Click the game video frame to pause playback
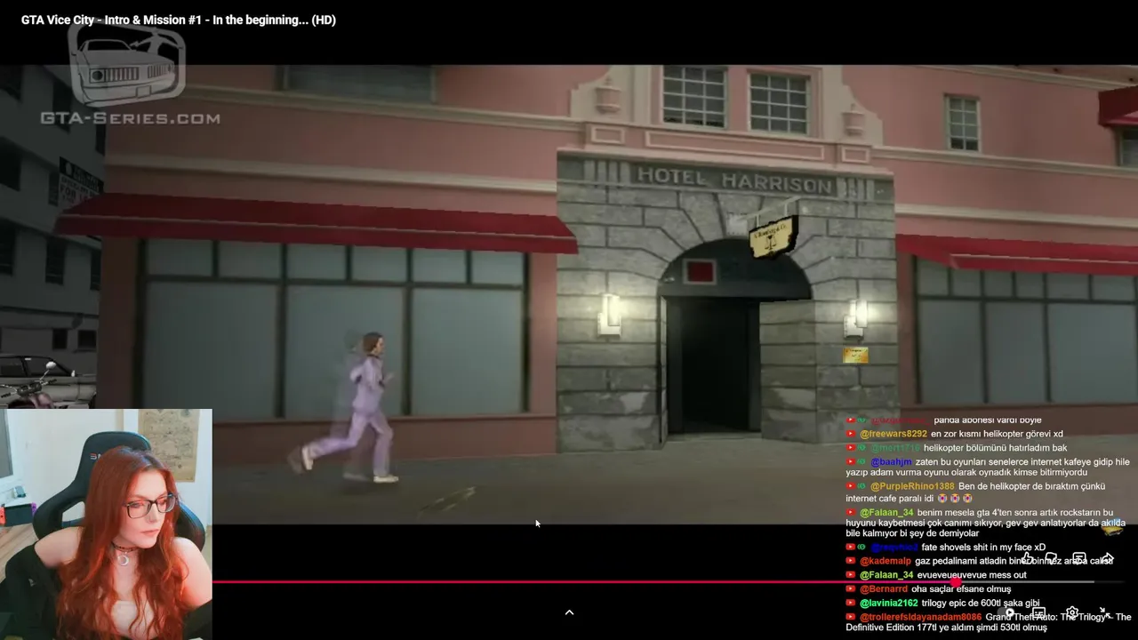This screenshot has width=1138, height=640. tap(569, 293)
